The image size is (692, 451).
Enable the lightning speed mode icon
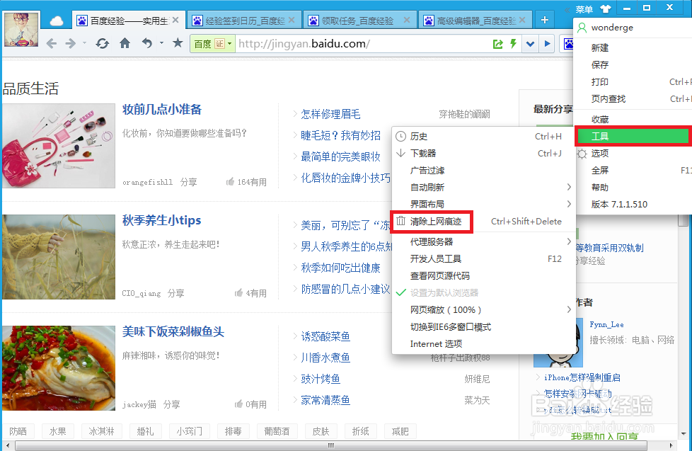point(513,44)
